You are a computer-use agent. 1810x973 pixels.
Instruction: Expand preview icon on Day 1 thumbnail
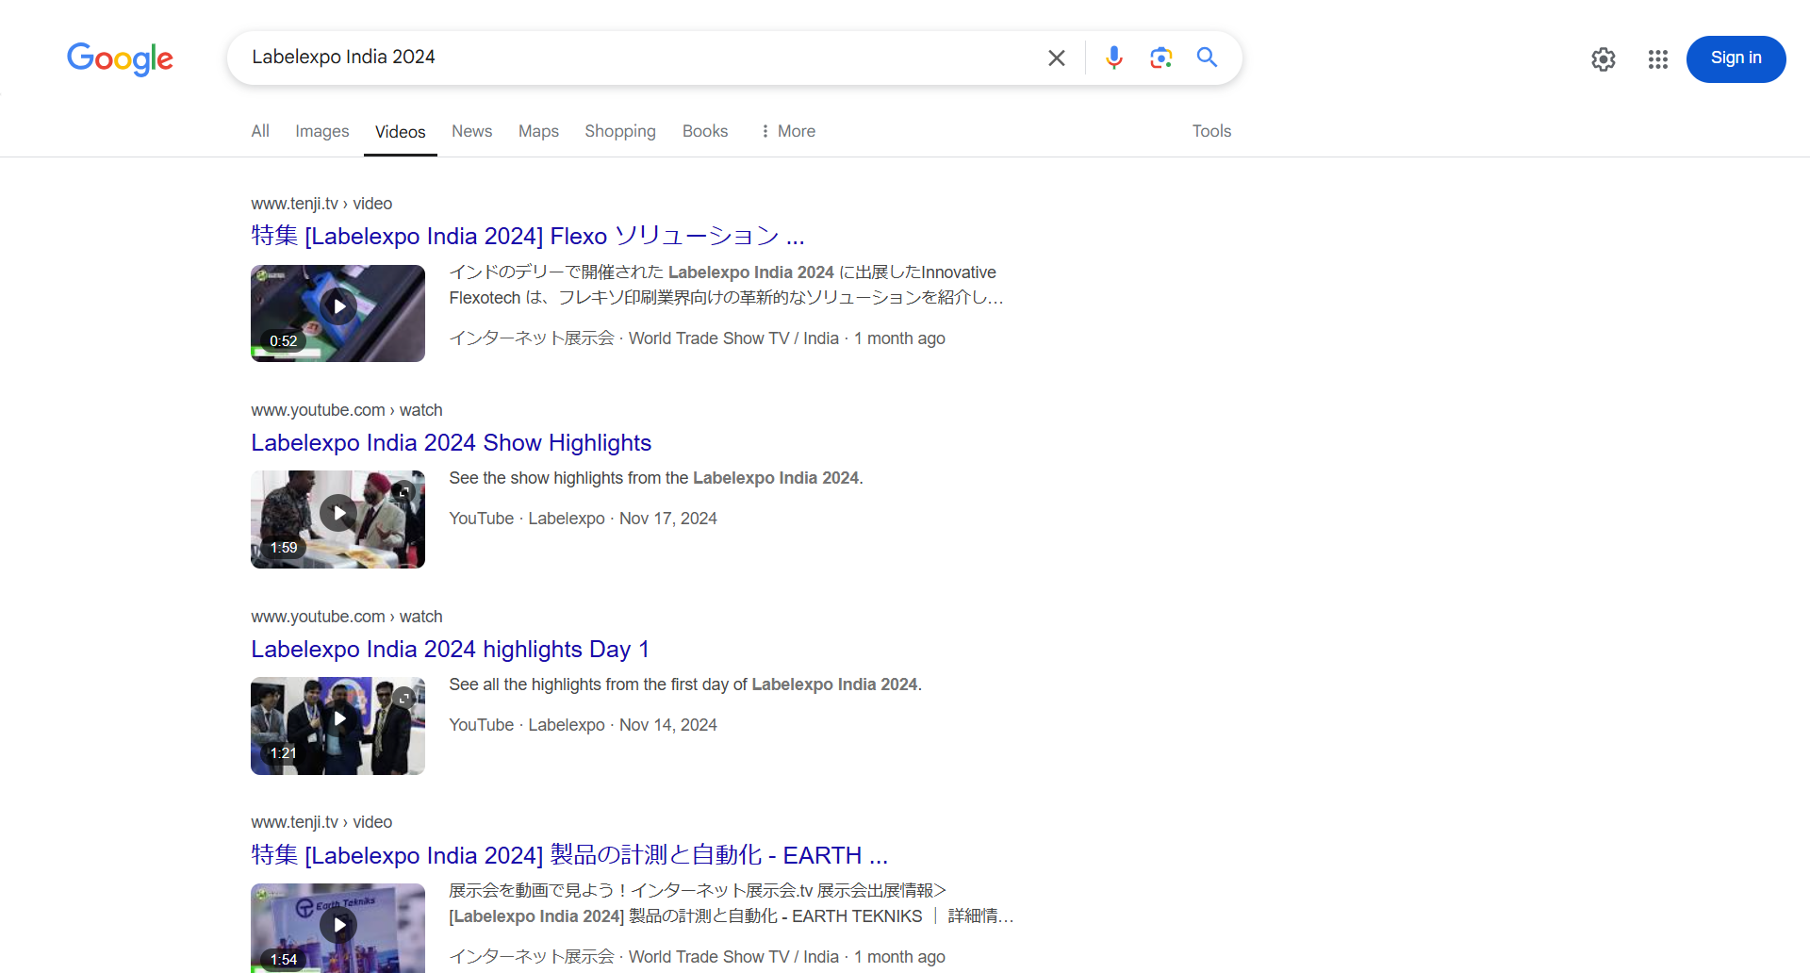pos(403,698)
